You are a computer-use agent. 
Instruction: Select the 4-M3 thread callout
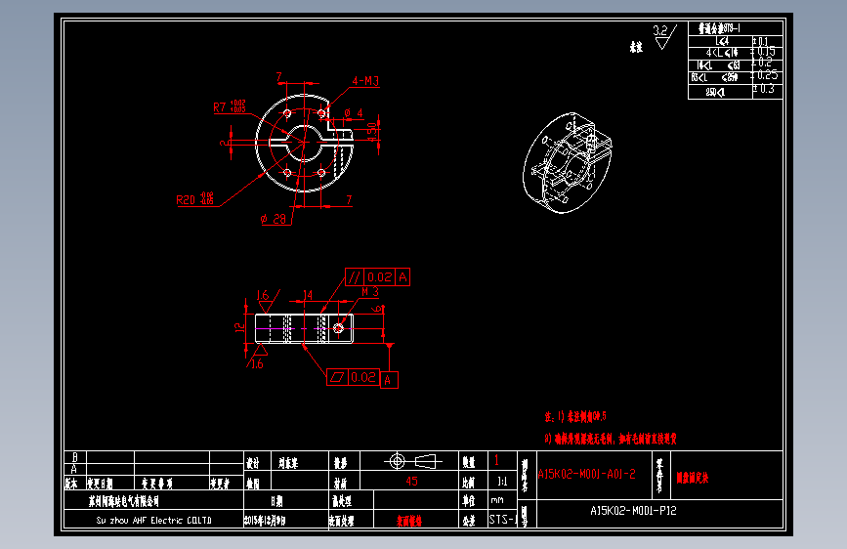365,81
